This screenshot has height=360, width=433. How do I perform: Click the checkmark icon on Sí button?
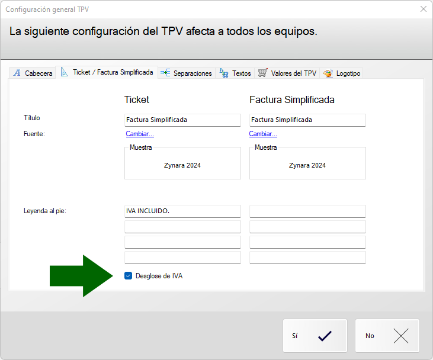(325, 336)
